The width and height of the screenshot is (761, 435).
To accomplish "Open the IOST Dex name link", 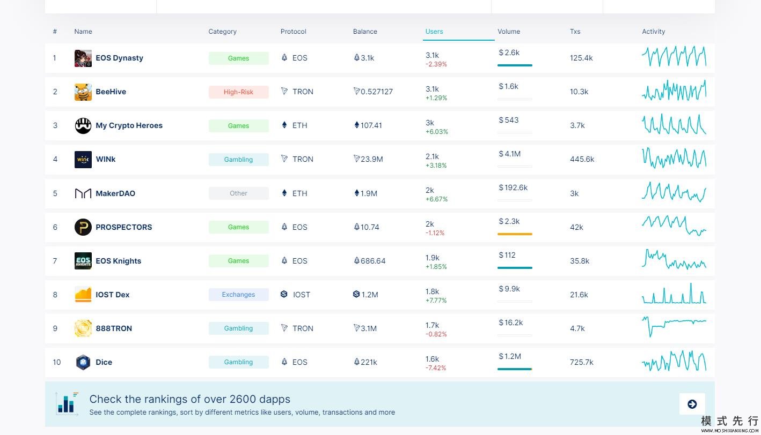I will 113,295.
